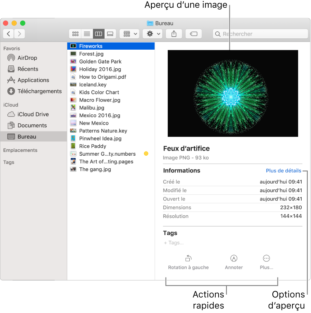Click the green zoom window button
Screen dimensions: 311x313
point(23,23)
